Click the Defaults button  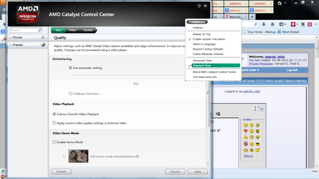[61, 172]
